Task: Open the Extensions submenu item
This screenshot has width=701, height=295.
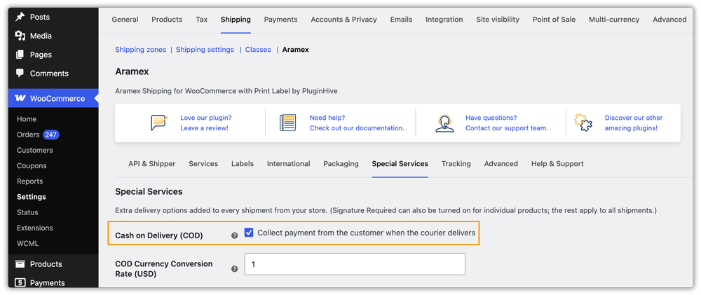Action: pyautogui.click(x=35, y=228)
